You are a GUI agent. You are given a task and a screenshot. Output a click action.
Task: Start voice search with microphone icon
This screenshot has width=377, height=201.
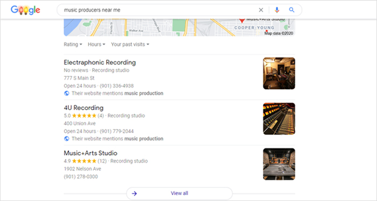pyautogui.click(x=277, y=10)
